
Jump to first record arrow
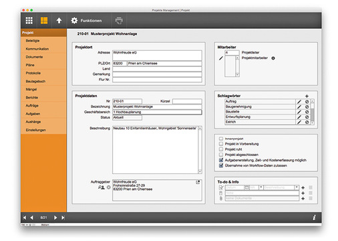click(x=25, y=218)
